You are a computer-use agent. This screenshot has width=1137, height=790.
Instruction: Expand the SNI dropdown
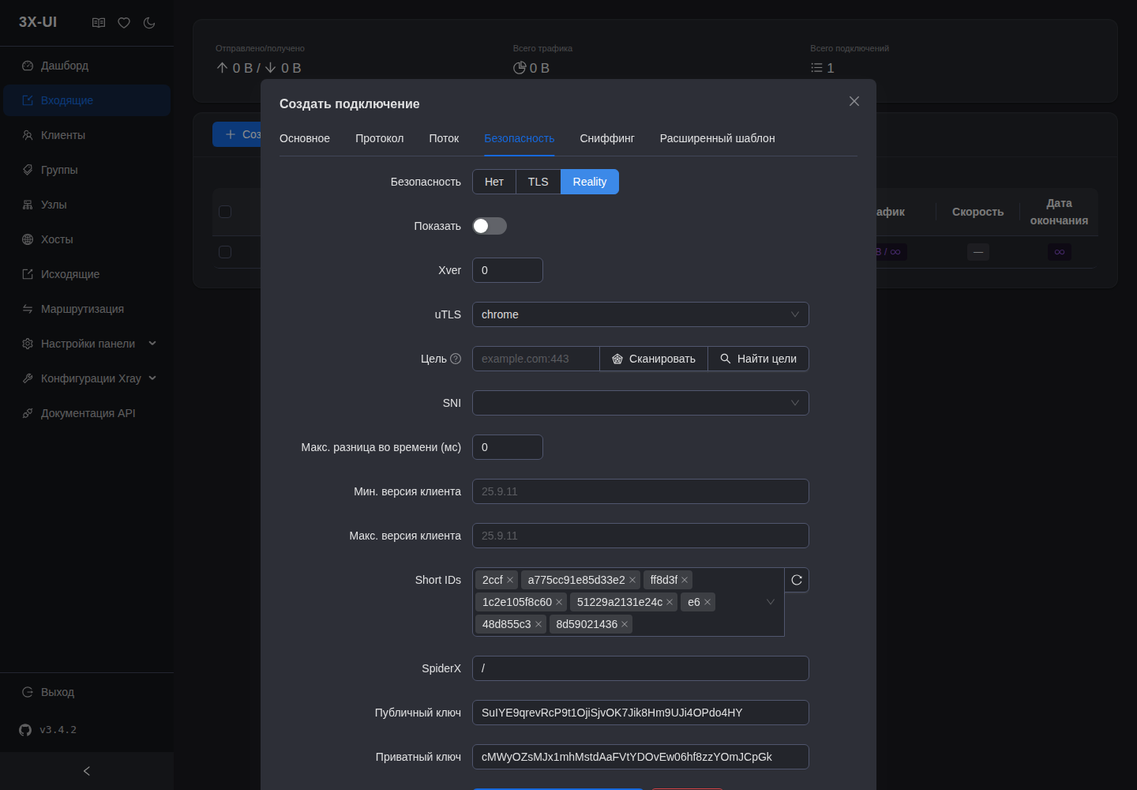click(640, 403)
